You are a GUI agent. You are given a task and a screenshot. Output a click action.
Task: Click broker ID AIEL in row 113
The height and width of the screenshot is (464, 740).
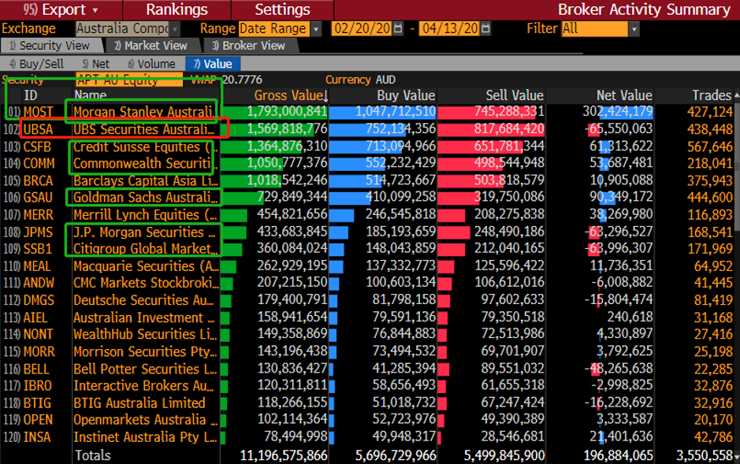tap(36, 317)
